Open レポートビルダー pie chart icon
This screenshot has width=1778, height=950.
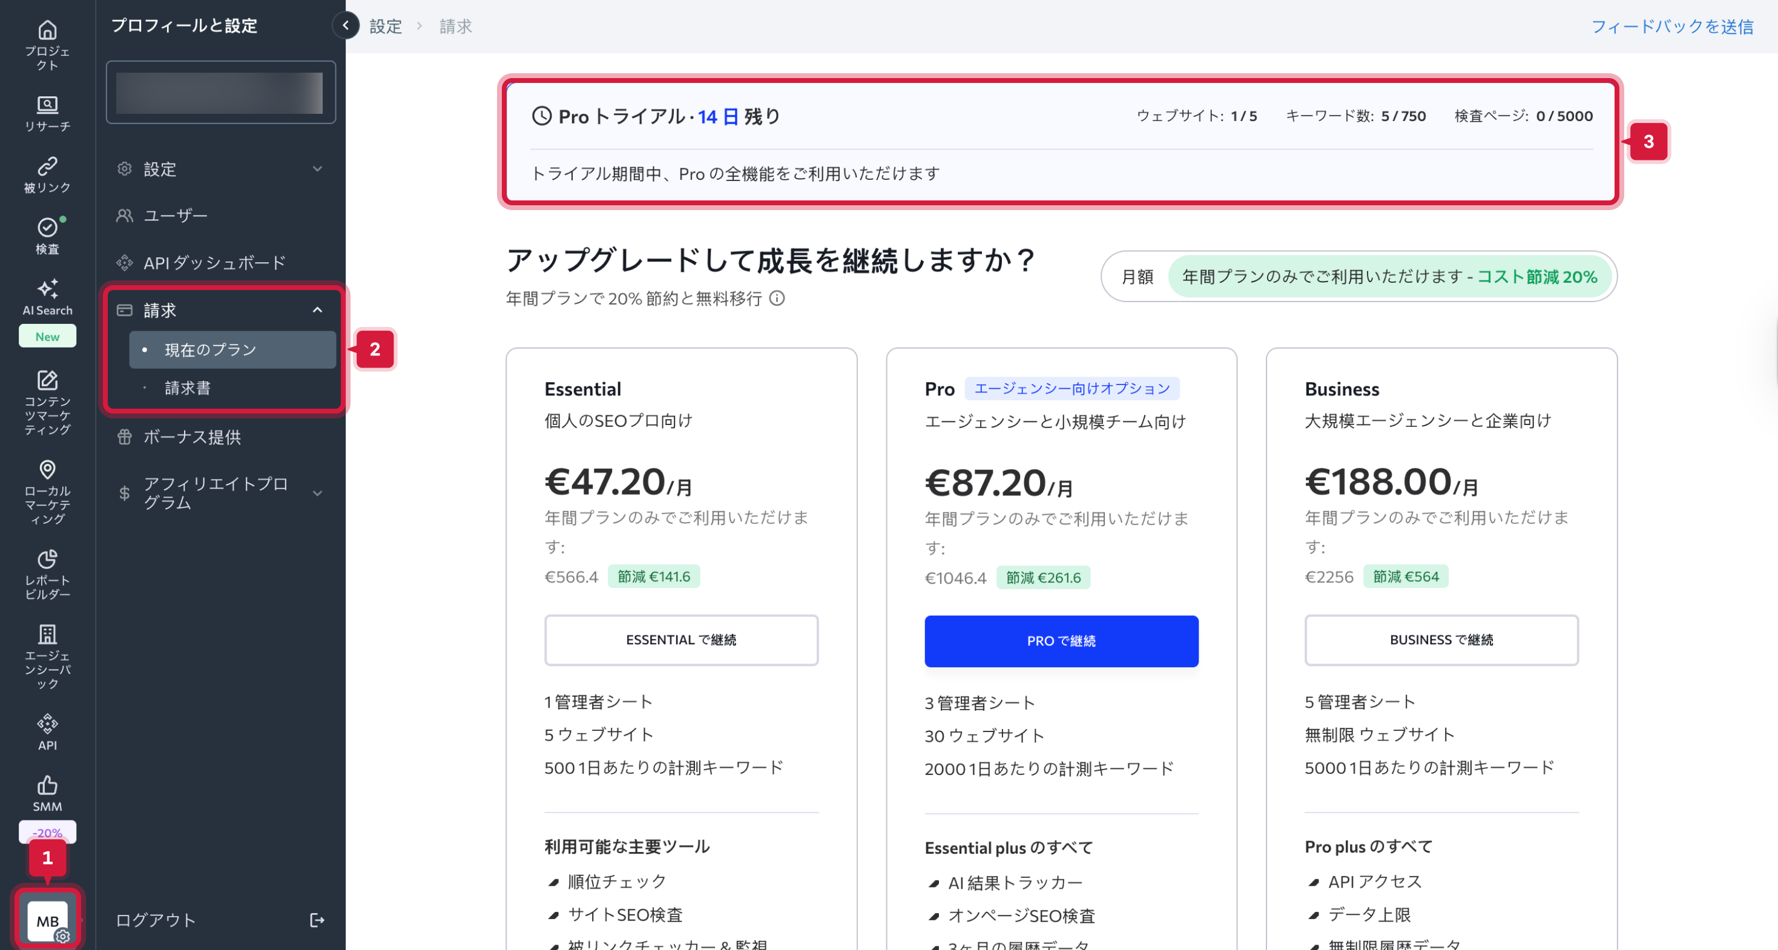click(47, 558)
